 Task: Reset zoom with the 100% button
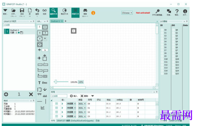pos(81,82)
